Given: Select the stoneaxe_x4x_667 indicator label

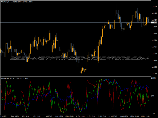Looking at the screenshot, I should tap(7, 78).
